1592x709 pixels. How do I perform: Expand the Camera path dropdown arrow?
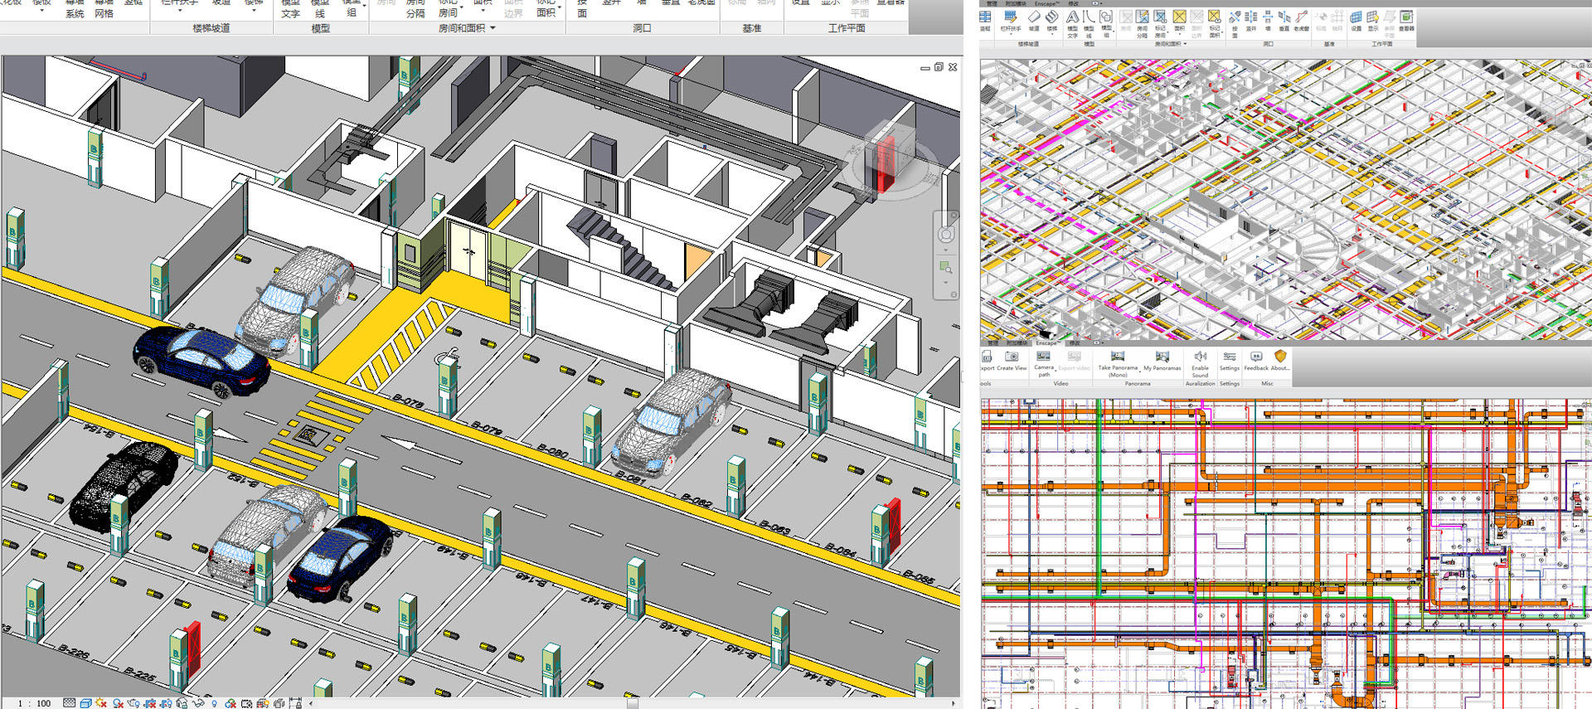(x=1056, y=371)
